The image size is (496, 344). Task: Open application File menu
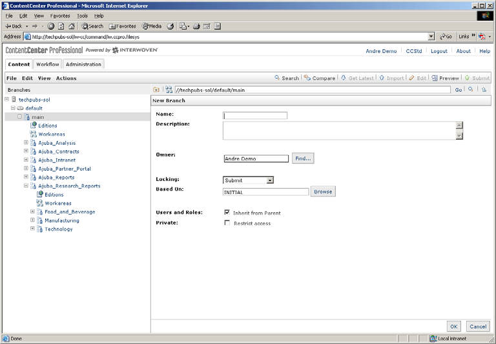point(12,78)
